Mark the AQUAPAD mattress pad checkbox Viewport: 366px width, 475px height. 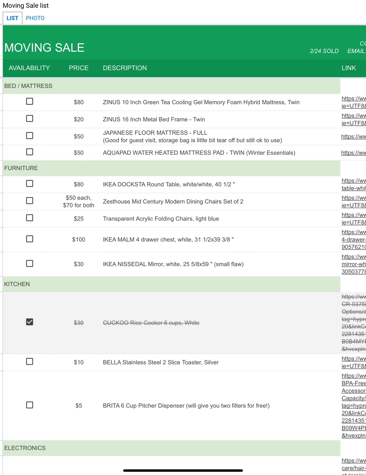(30, 152)
